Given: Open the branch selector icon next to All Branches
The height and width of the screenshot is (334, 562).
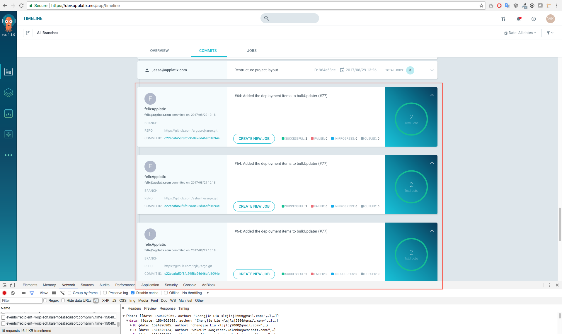Looking at the screenshot, I should pos(28,33).
